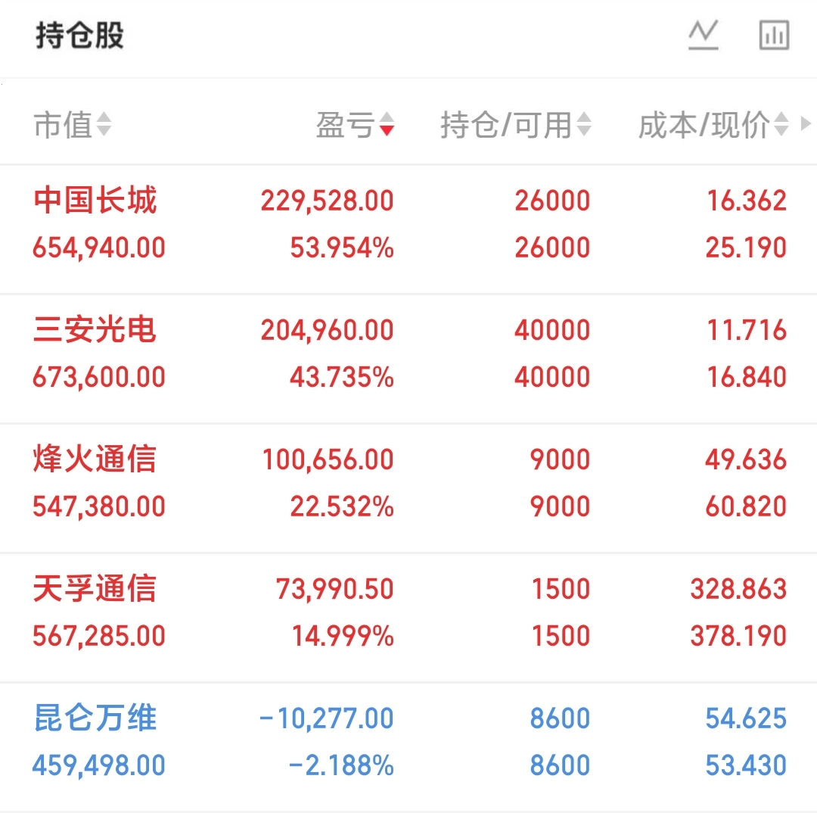The width and height of the screenshot is (817, 813).
Task: Open the bar chart statistics icon
Action: (x=775, y=35)
